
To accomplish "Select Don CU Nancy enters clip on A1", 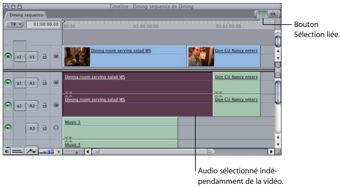I will [x=236, y=83].
